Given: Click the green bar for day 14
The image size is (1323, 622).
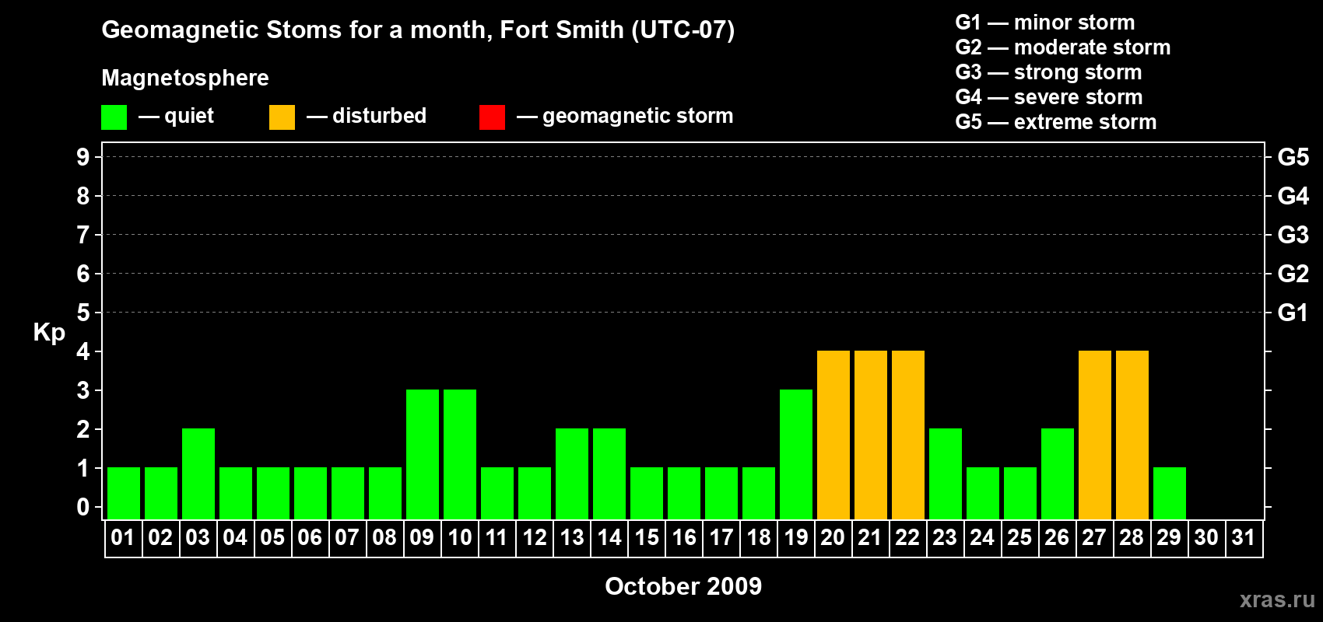Looking at the screenshot, I should pos(609,473).
